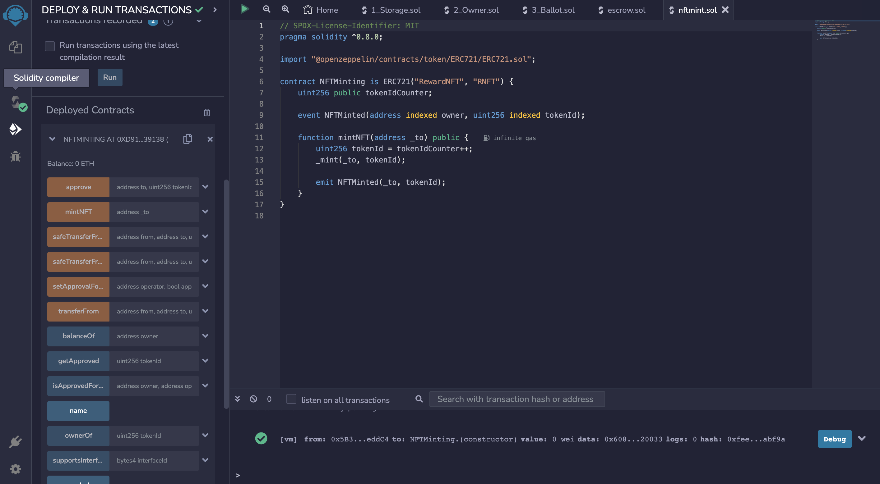Screen dimensions: 880x484
Task: Delete all deployed contracts with trash icon
Action: pos(207,112)
